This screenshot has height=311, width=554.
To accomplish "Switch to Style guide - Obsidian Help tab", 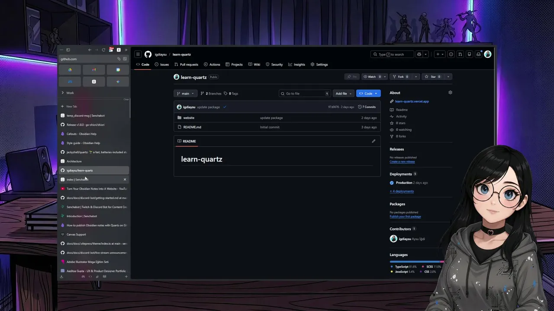I will pos(94,143).
